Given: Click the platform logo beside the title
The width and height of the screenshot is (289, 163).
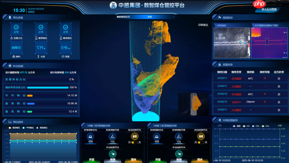Looking at the screenshot, I should pos(113,5).
